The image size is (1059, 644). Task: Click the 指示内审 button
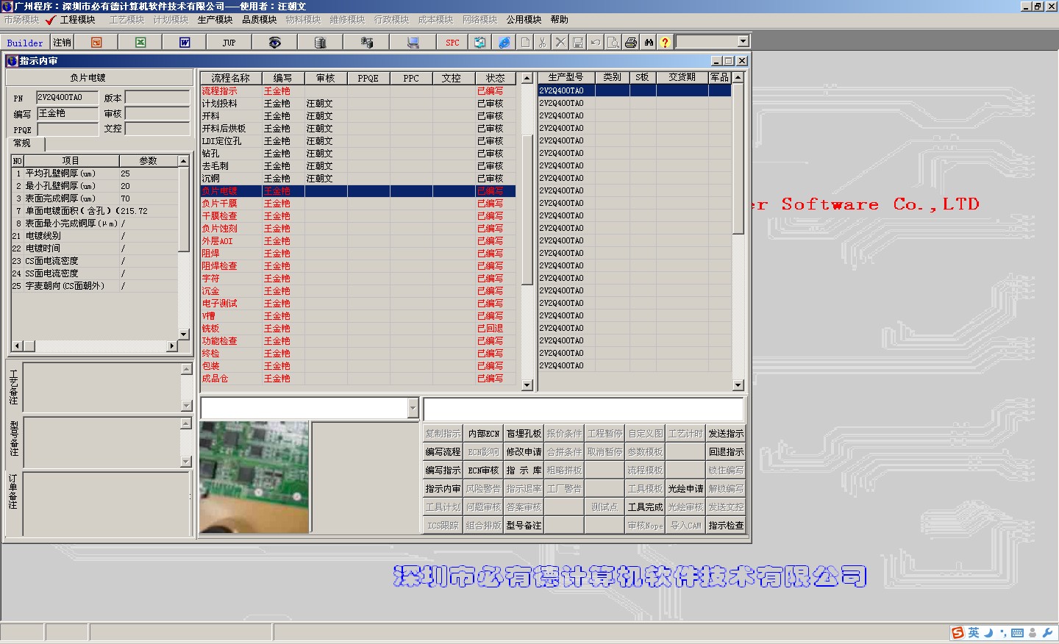pos(443,489)
